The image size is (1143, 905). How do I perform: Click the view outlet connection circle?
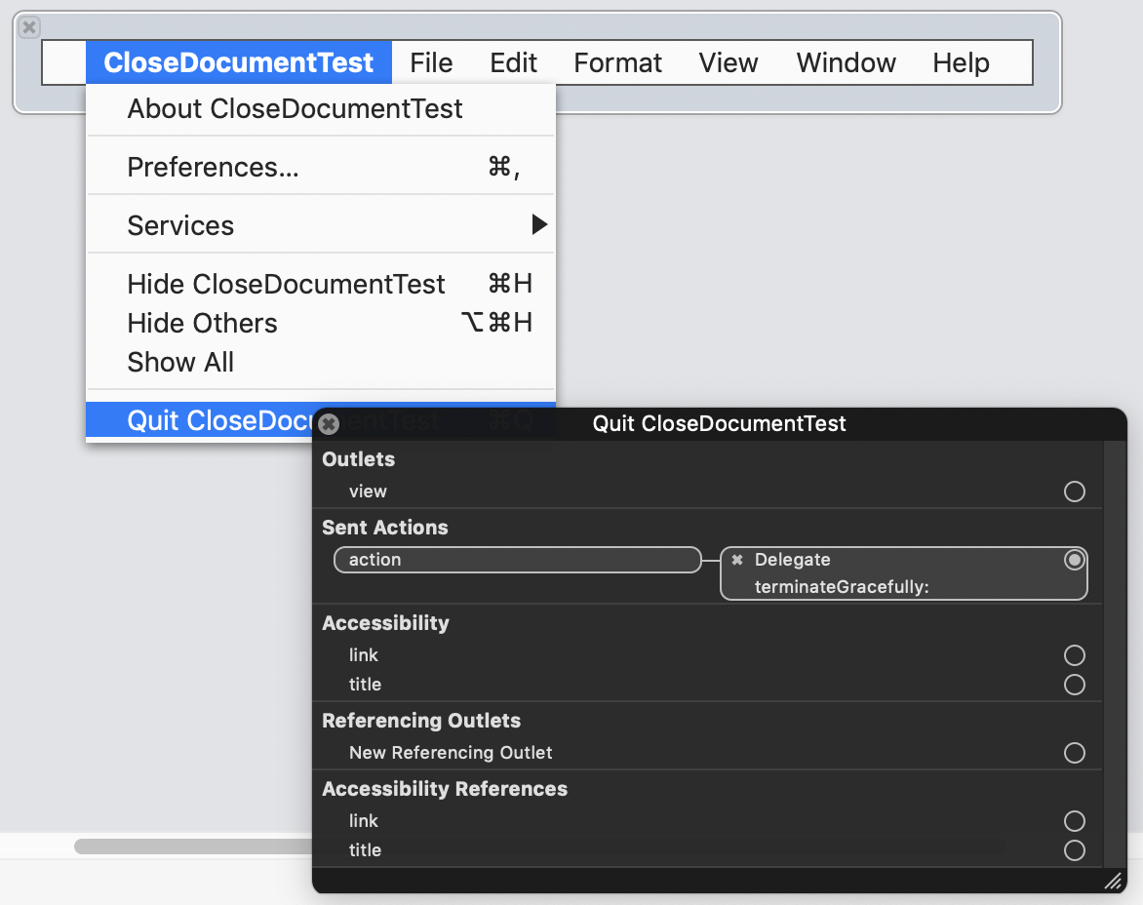pos(1074,492)
